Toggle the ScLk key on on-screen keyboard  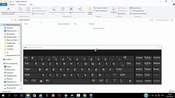pyautogui.click(x=148, y=75)
